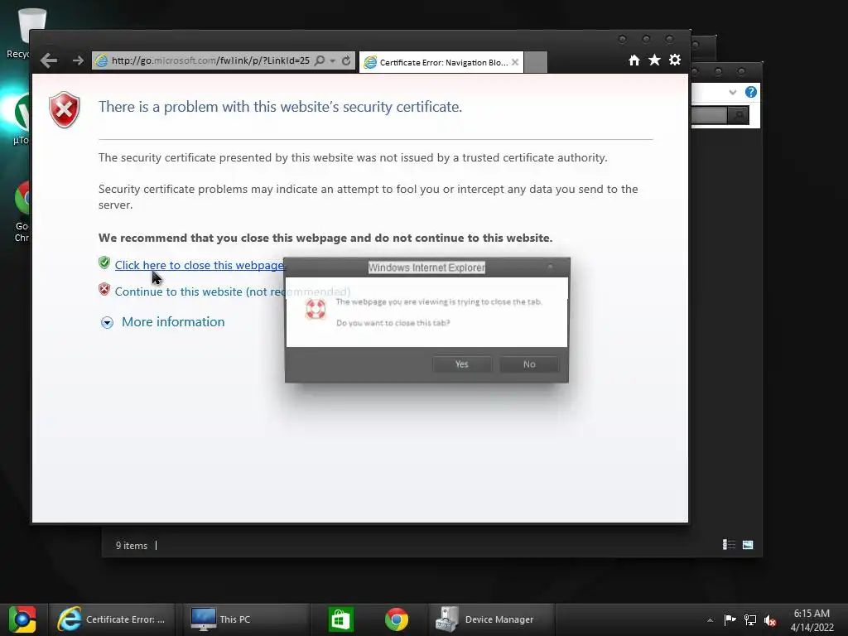Click the More information link text
The image size is (848, 636).
click(x=173, y=322)
